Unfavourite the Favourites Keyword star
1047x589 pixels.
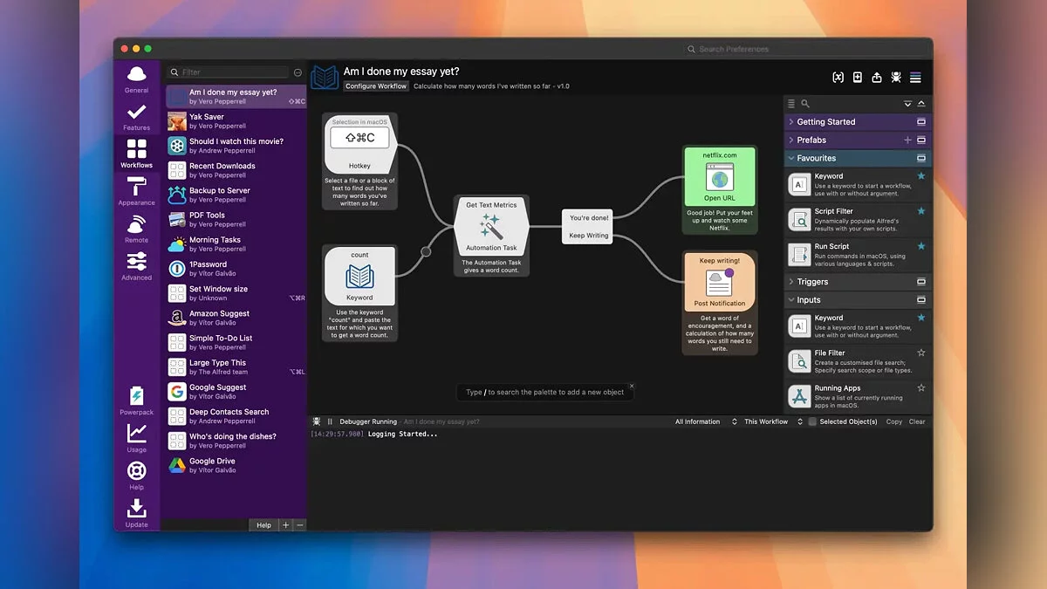(x=921, y=176)
